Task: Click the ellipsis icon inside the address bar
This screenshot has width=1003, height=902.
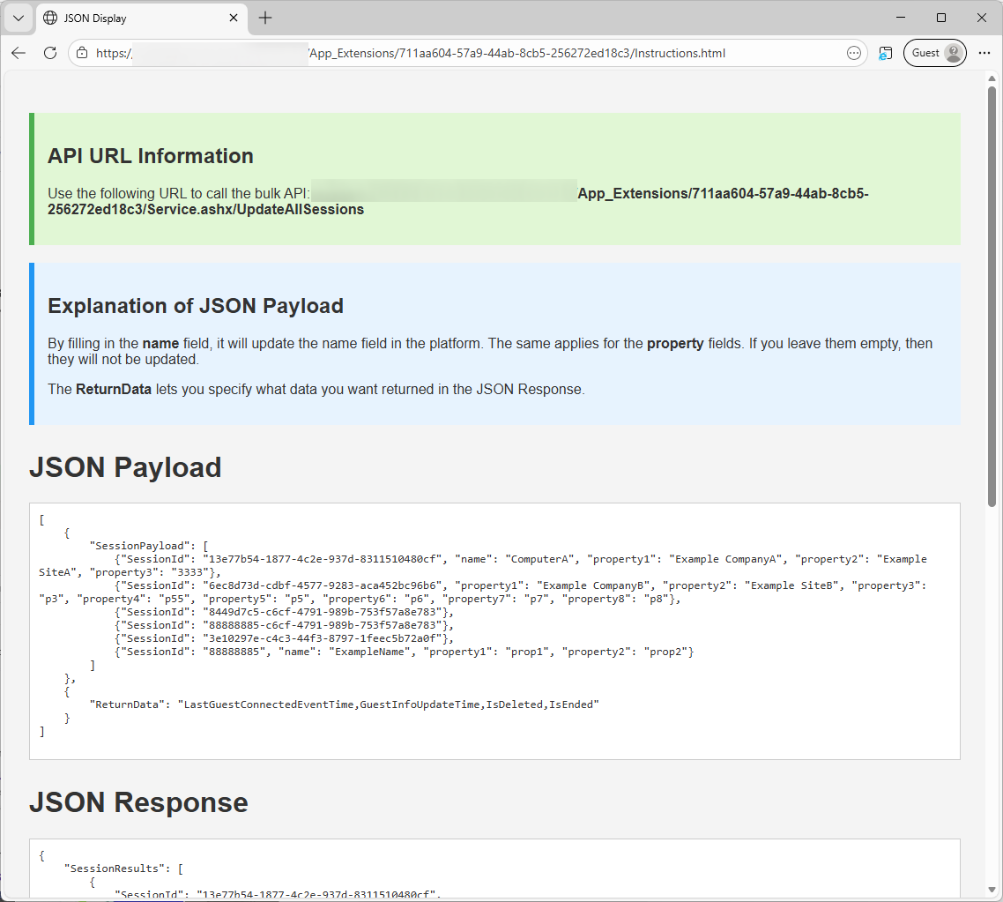Action: pyautogui.click(x=853, y=53)
